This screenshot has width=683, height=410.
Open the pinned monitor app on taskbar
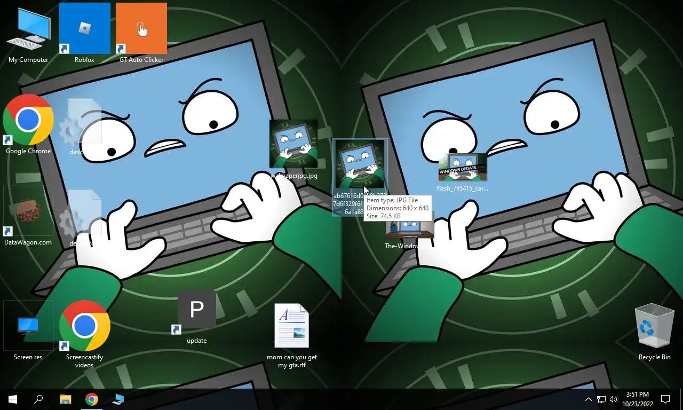coord(118,399)
